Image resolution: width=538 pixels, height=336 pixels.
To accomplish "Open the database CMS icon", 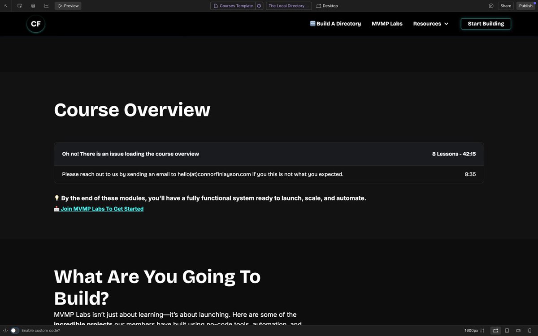I will [x=33, y=6].
